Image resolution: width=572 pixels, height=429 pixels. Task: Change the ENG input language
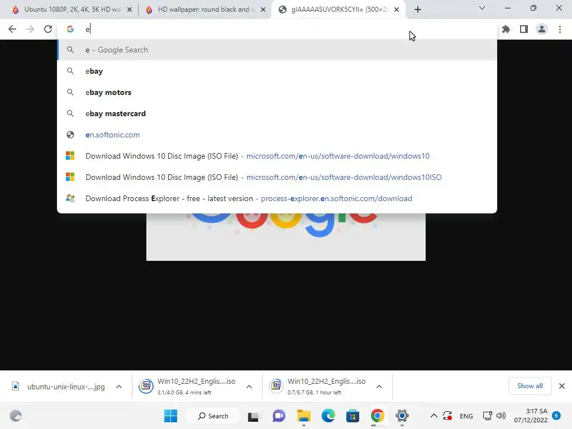click(466, 416)
